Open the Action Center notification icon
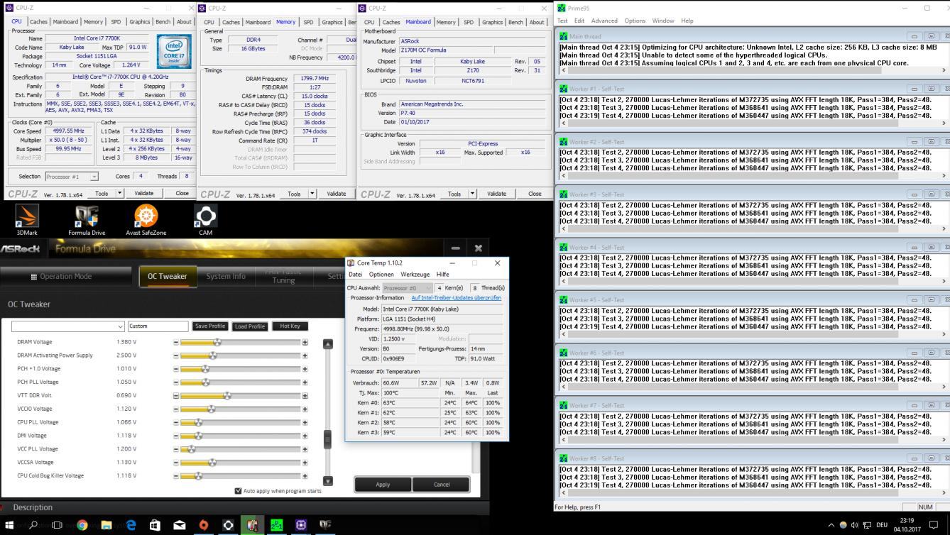Image resolution: width=950 pixels, height=535 pixels. tap(934, 525)
